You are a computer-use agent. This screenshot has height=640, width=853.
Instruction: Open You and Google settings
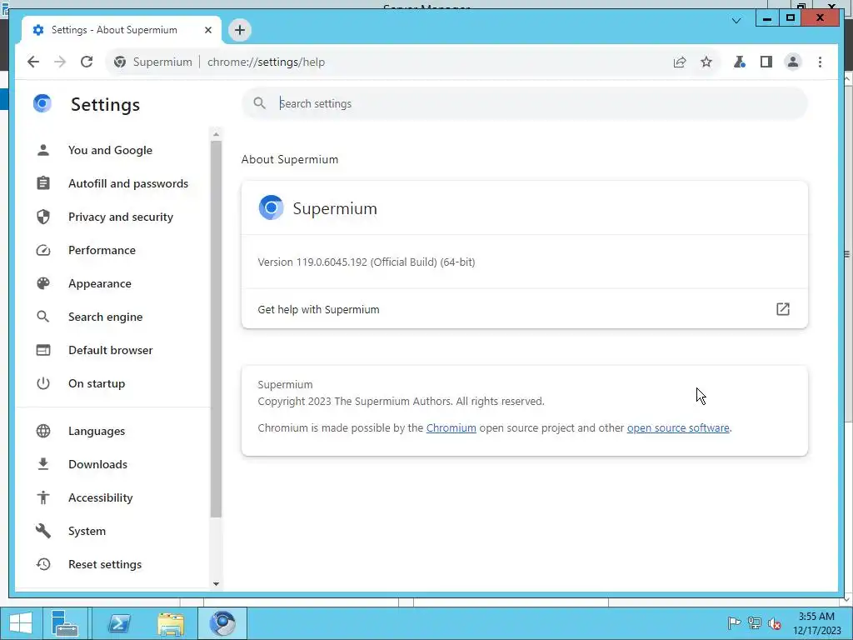tap(111, 150)
